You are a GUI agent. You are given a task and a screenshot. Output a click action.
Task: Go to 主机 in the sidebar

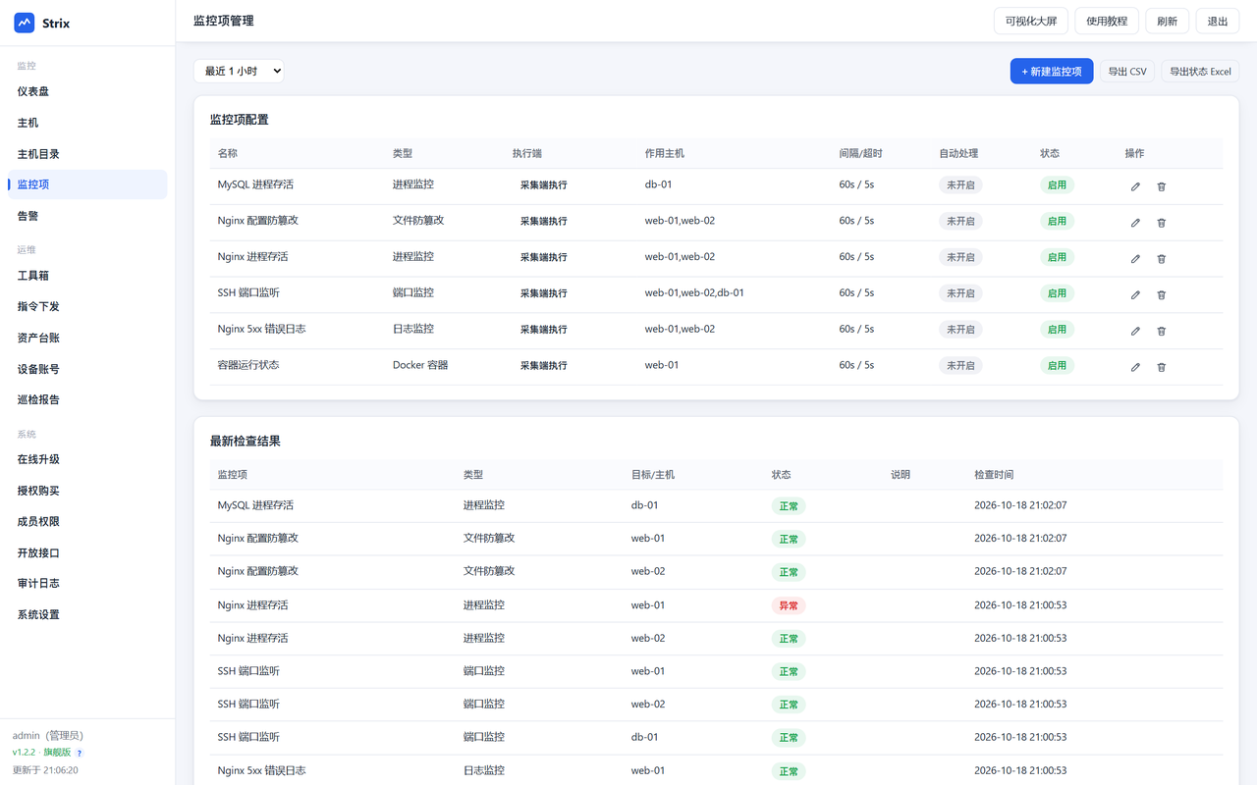tap(87, 123)
